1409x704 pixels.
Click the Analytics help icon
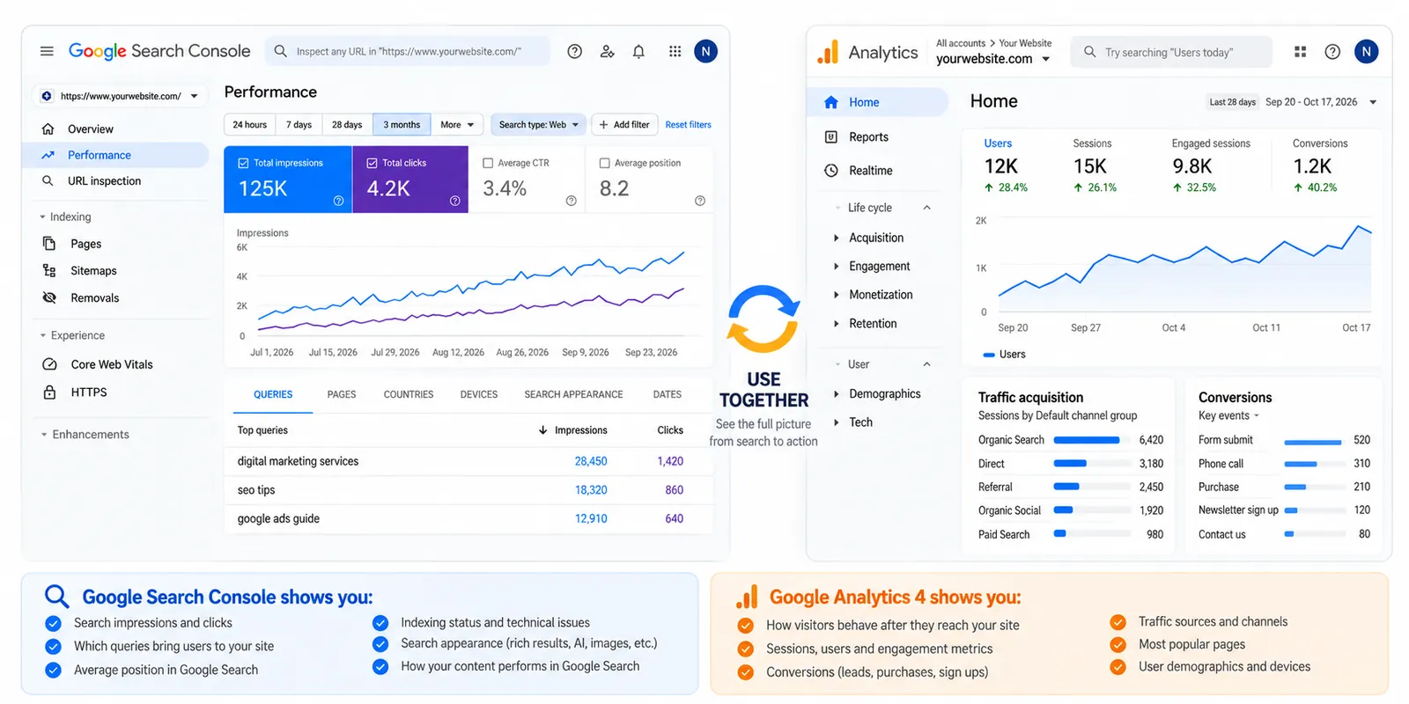(1332, 52)
